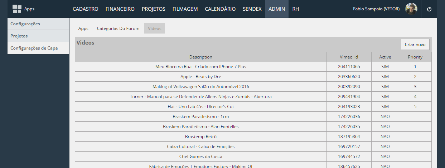Click the SENDEX menu item
445x168 pixels.
[252, 9]
